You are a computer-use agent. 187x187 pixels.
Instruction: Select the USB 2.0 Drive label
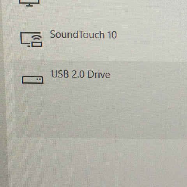pyautogui.click(x=81, y=74)
